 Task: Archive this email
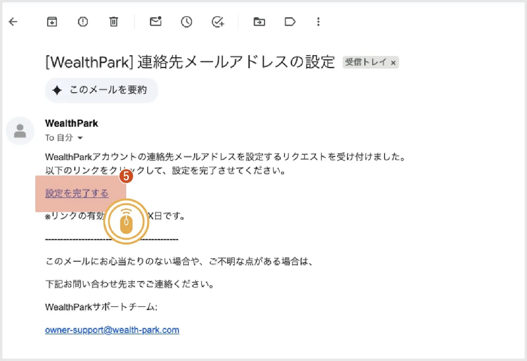tap(52, 22)
